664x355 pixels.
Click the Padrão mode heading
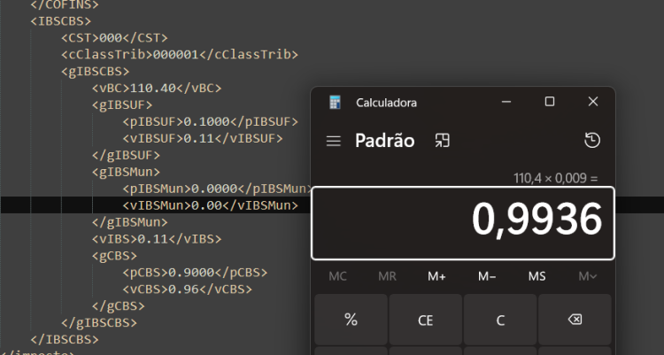pyautogui.click(x=384, y=141)
